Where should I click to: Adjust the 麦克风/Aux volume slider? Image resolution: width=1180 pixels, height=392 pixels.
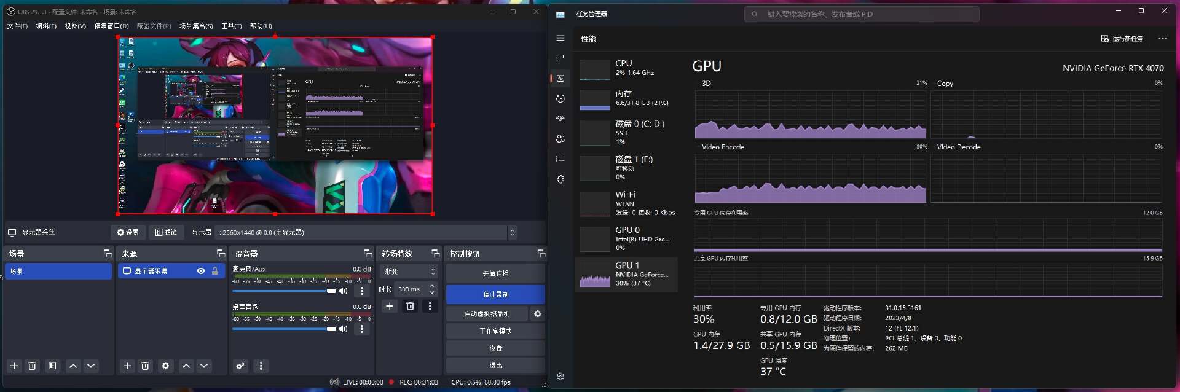click(x=285, y=291)
